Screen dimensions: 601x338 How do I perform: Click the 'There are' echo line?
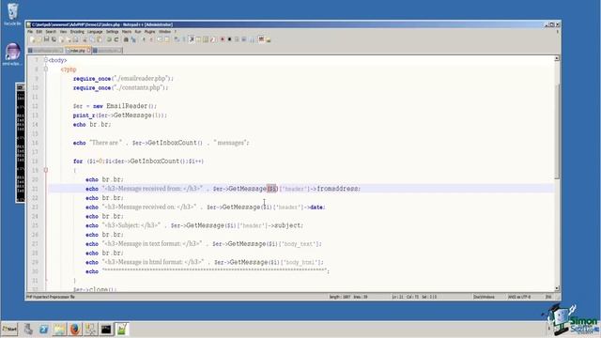(x=161, y=143)
